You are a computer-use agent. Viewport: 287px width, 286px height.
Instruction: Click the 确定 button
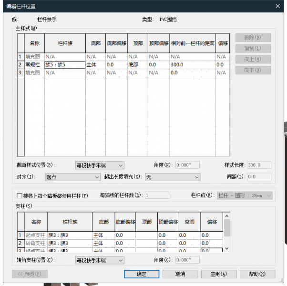click(142, 274)
